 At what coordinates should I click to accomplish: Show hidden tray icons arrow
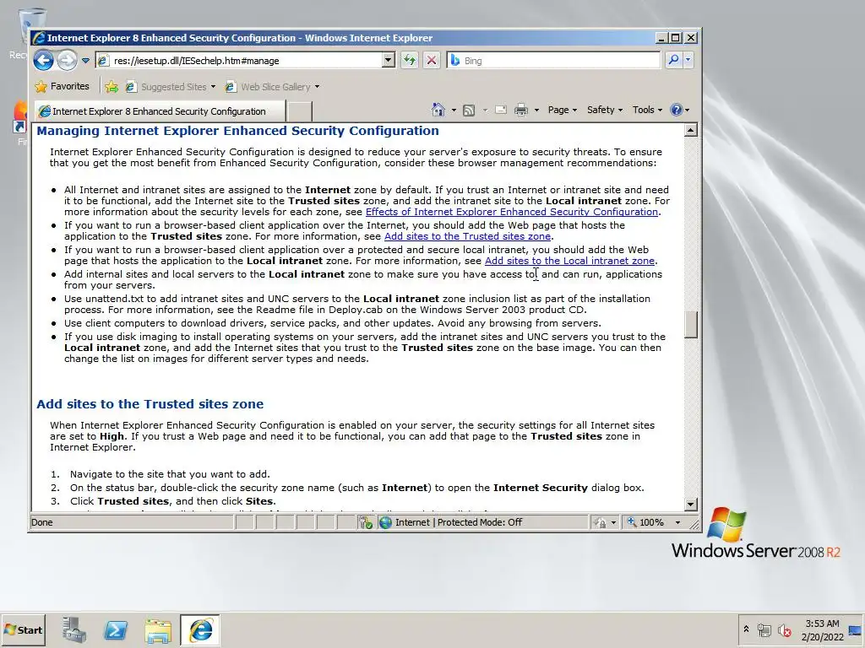[747, 629]
